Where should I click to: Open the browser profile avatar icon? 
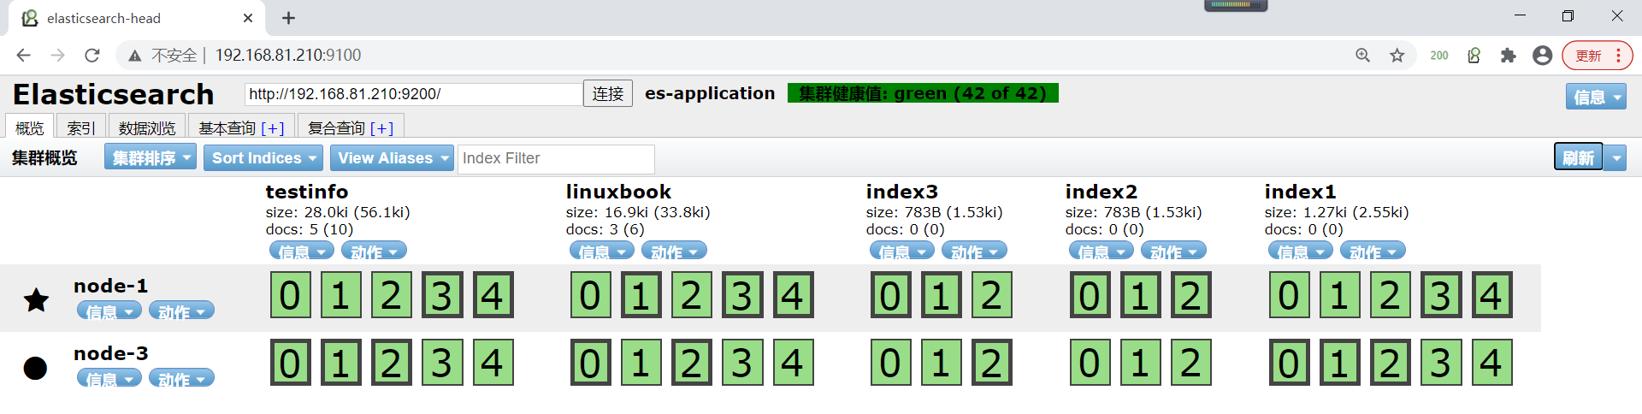click(1543, 56)
